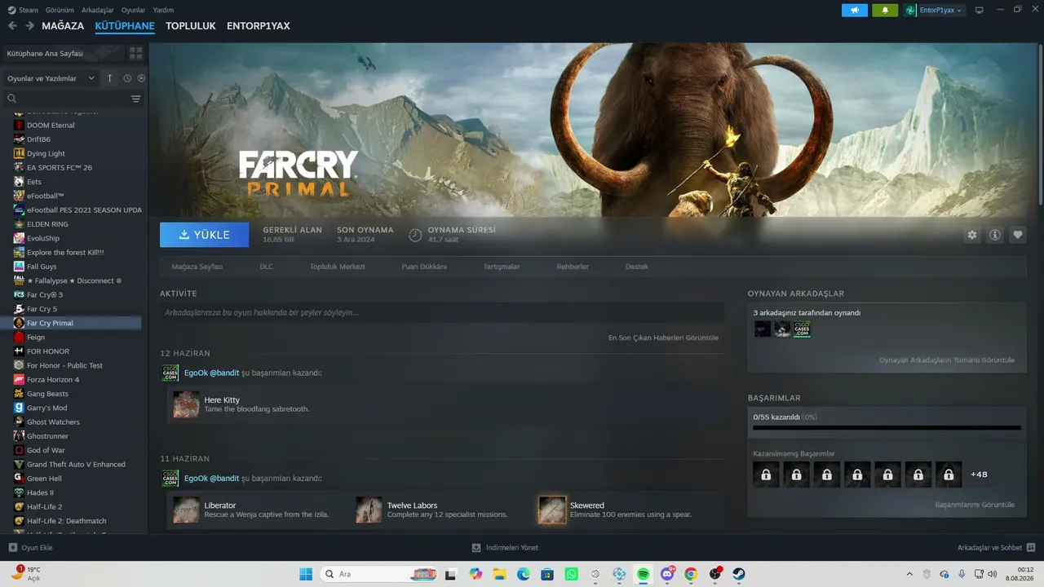Toggle ready-to-play games filter

tap(141, 78)
